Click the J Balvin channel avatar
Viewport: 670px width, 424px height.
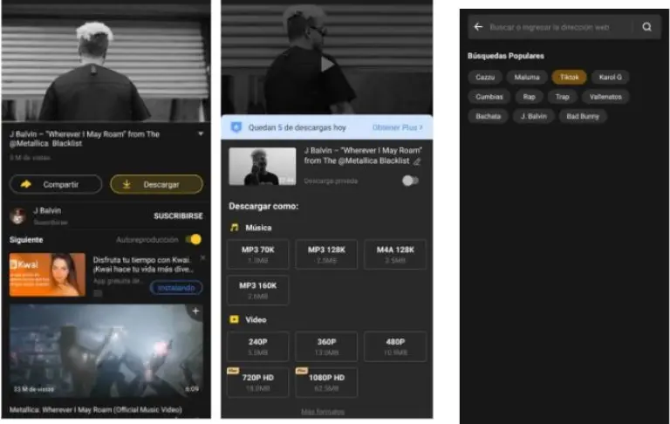[x=17, y=215]
